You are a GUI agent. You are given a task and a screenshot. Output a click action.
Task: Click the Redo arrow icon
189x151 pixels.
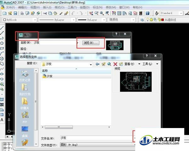[x=82, y=13]
